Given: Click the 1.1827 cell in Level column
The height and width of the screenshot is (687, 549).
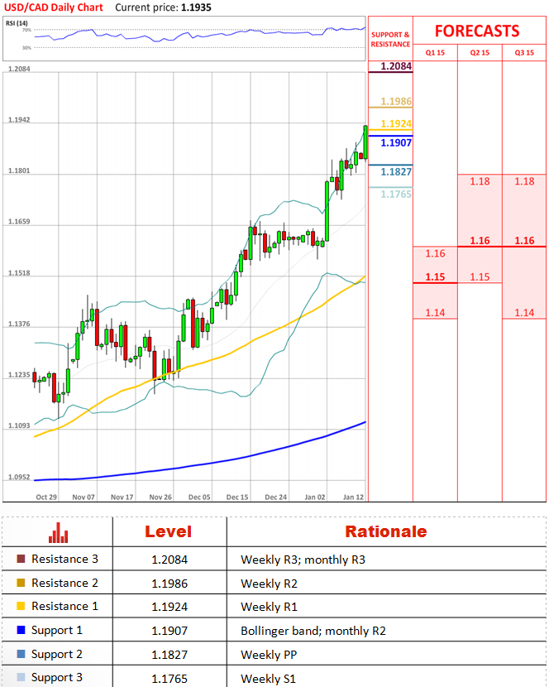Looking at the screenshot, I should point(169,655).
